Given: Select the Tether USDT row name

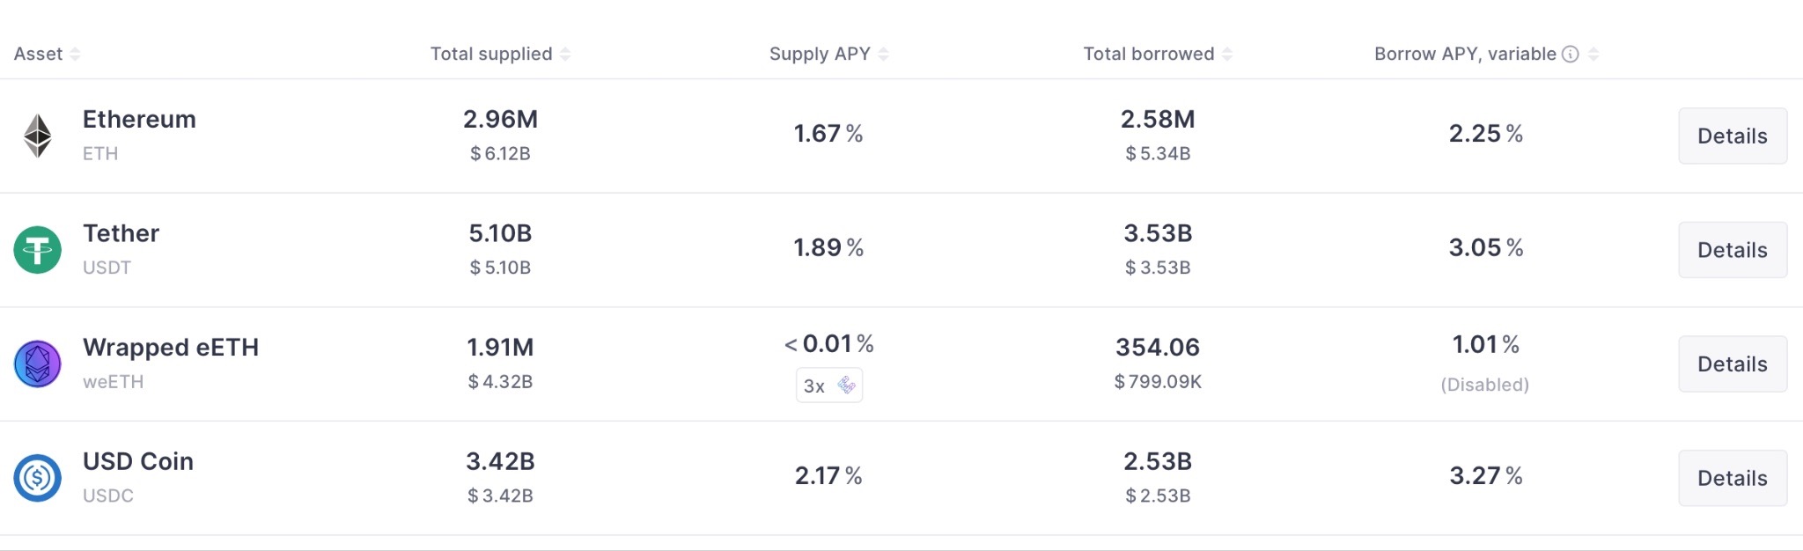Looking at the screenshot, I should 121,234.
